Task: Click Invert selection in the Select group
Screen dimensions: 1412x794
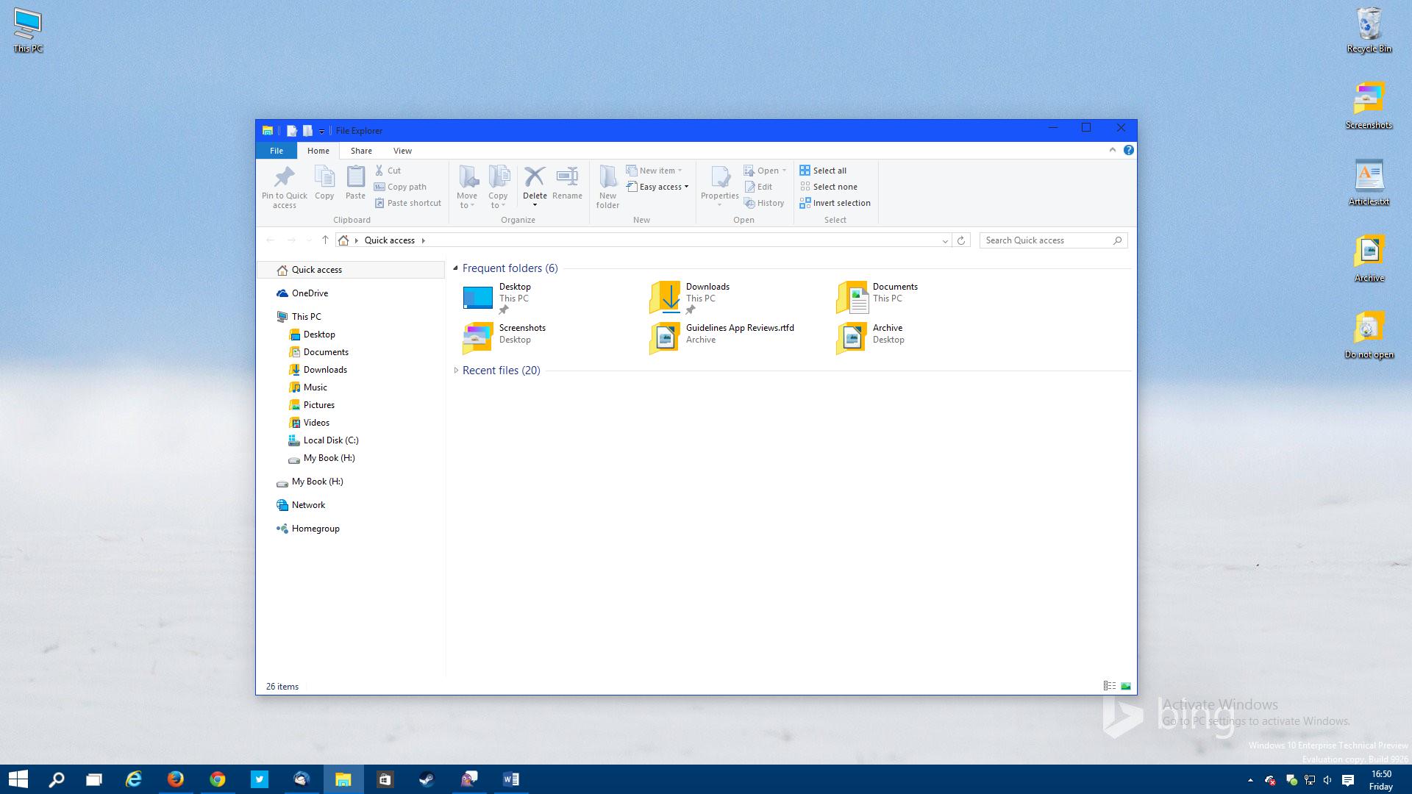Action: coord(835,203)
